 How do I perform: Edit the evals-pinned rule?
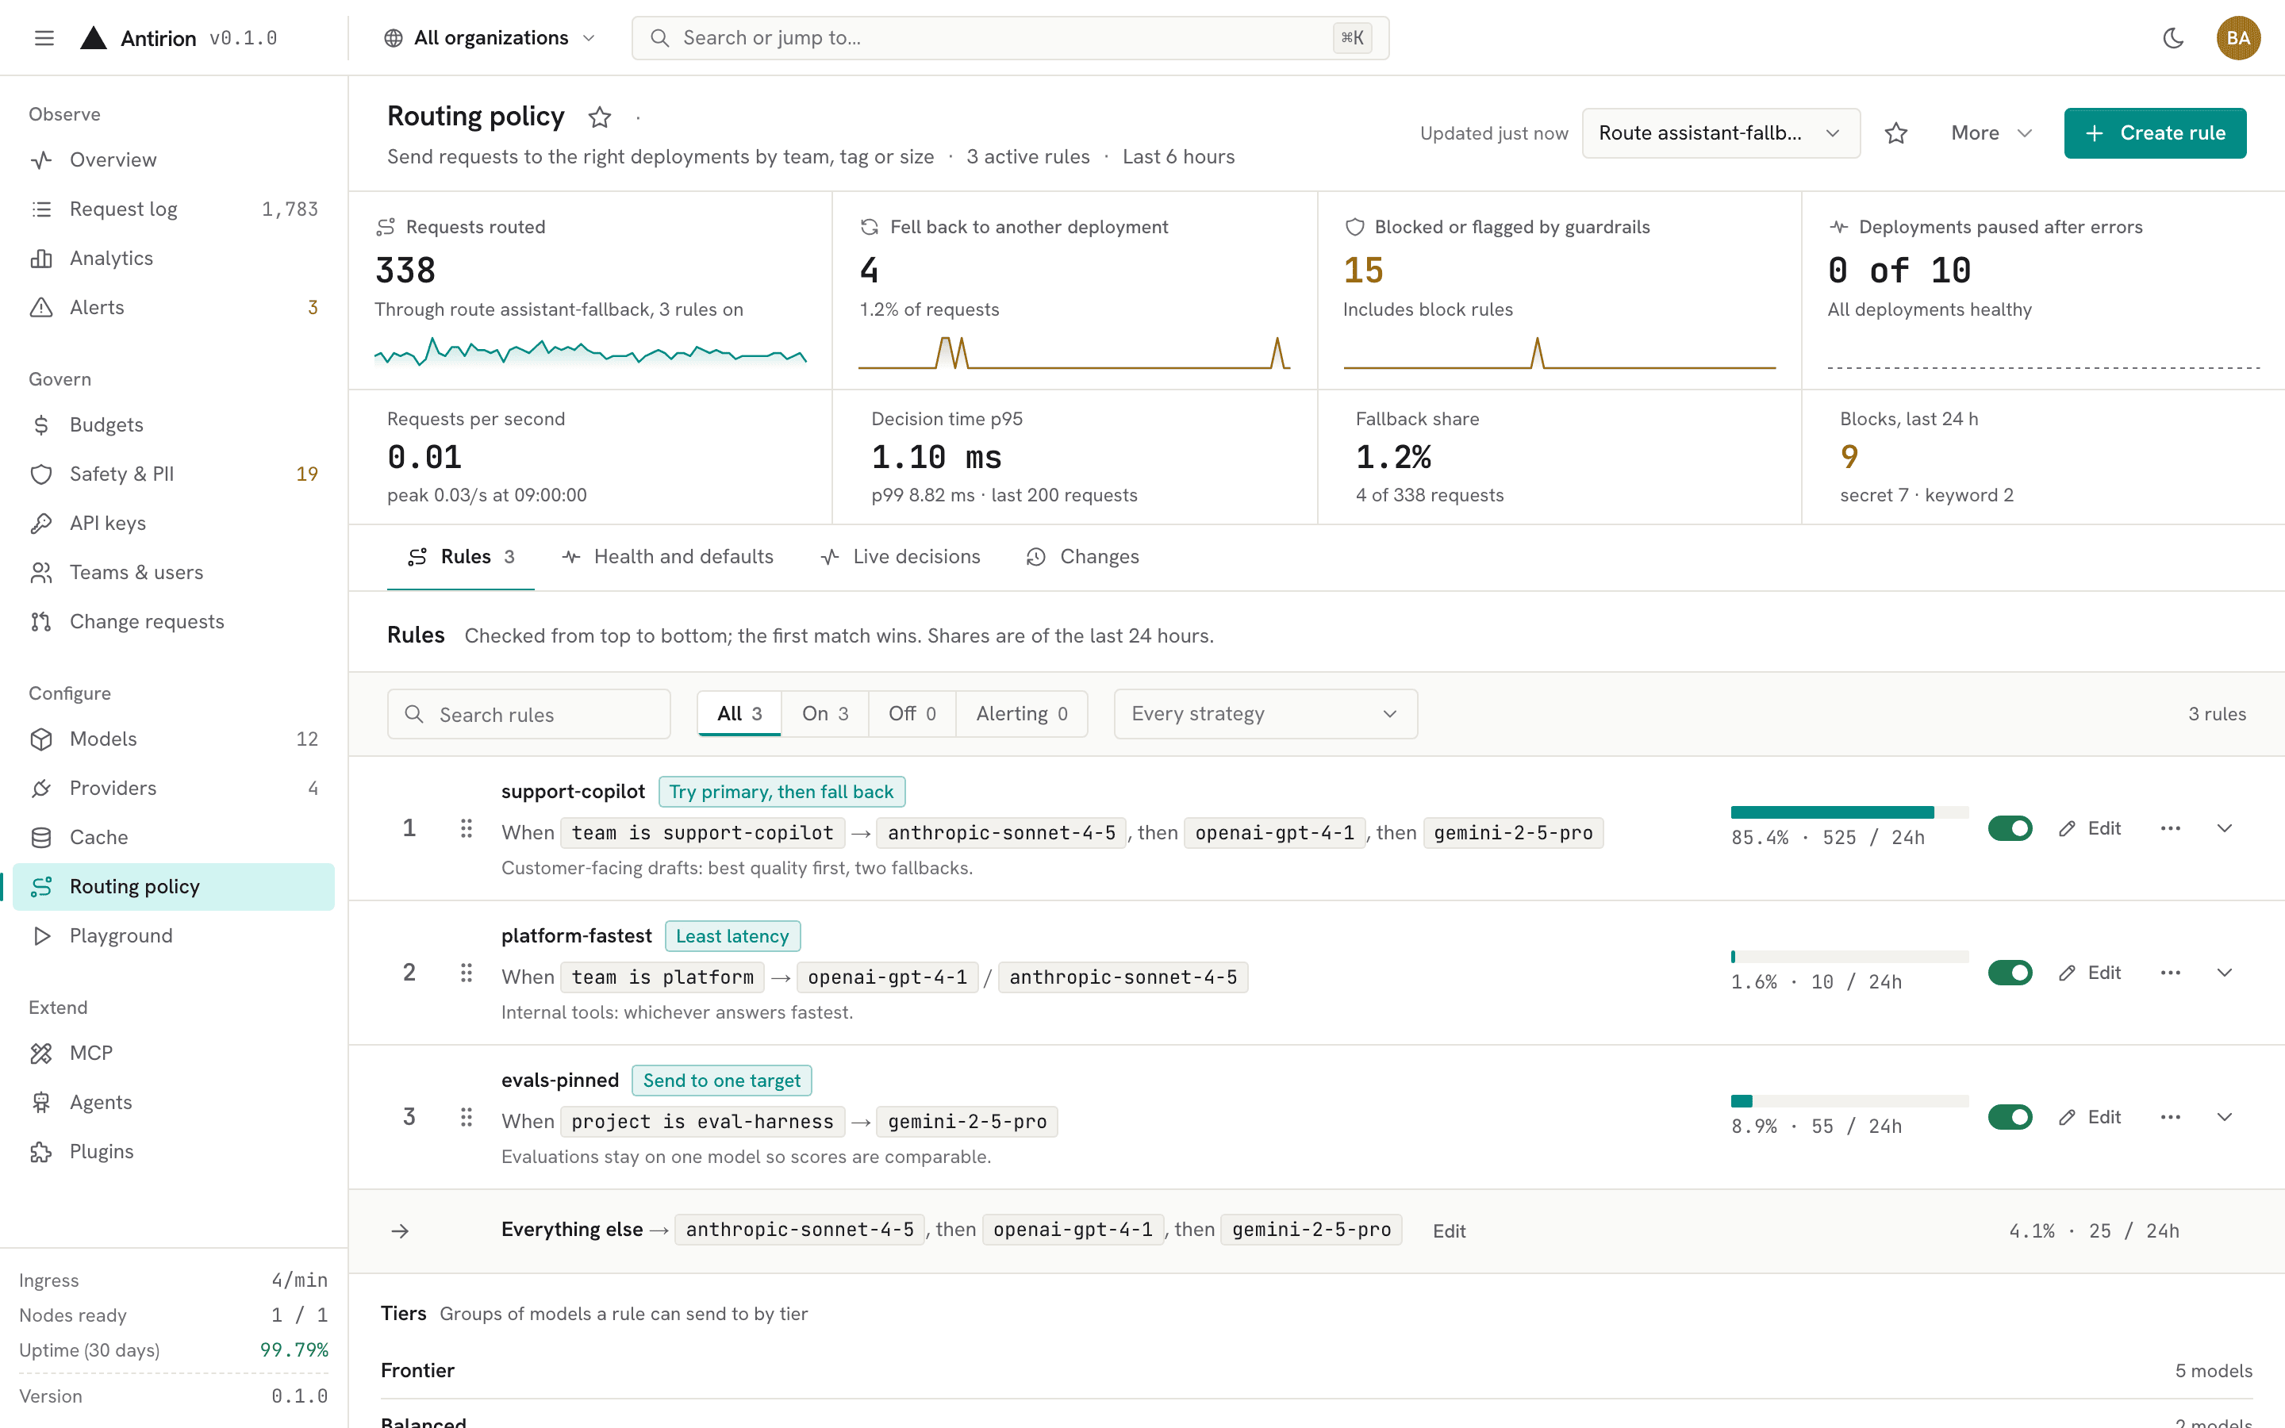2090,1117
